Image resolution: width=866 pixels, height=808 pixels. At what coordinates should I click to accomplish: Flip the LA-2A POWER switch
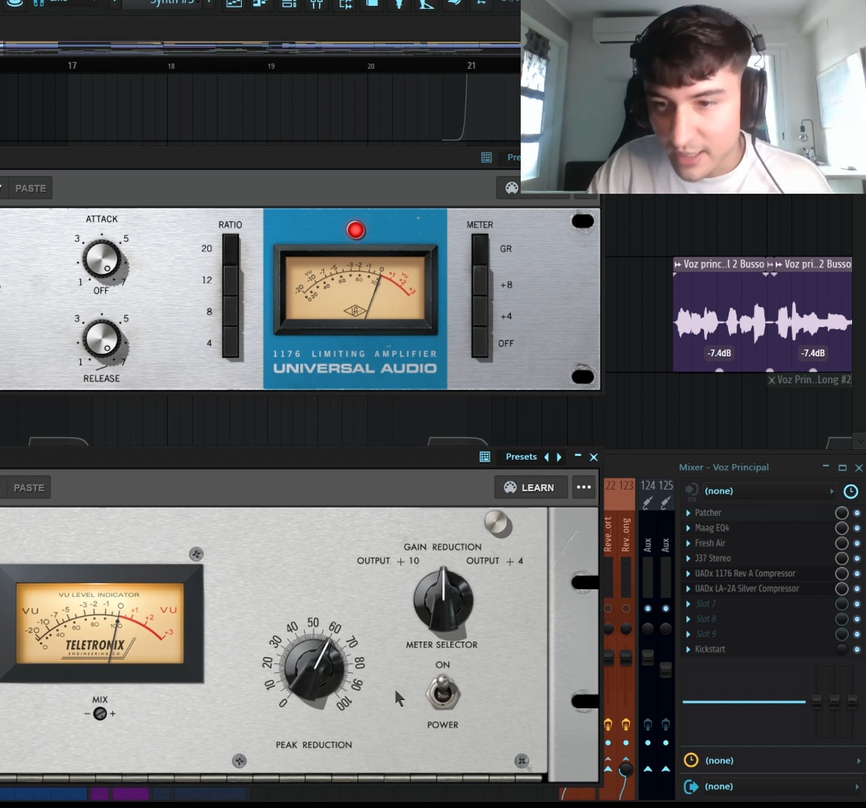tap(443, 692)
